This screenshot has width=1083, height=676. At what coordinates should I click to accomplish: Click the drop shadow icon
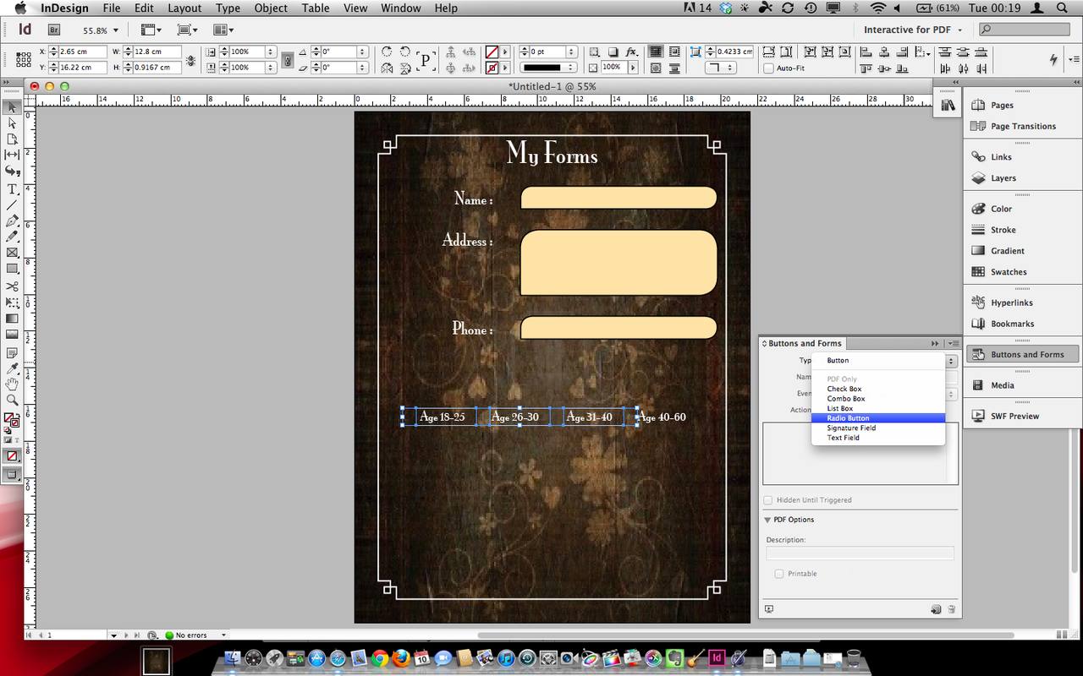click(x=613, y=52)
